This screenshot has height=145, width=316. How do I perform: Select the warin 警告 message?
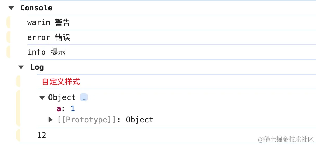coord(48,23)
